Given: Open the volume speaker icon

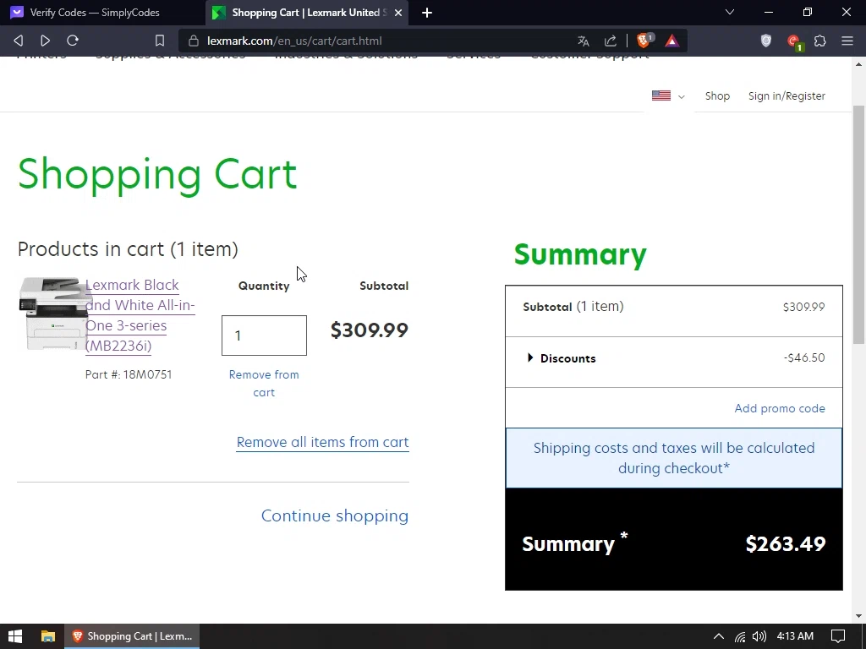Looking at the screenshot, I should [759, 636].
